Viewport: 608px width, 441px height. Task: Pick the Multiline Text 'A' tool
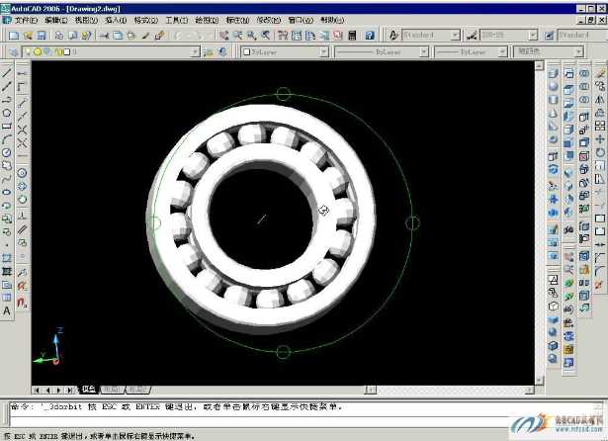[7, 310]
